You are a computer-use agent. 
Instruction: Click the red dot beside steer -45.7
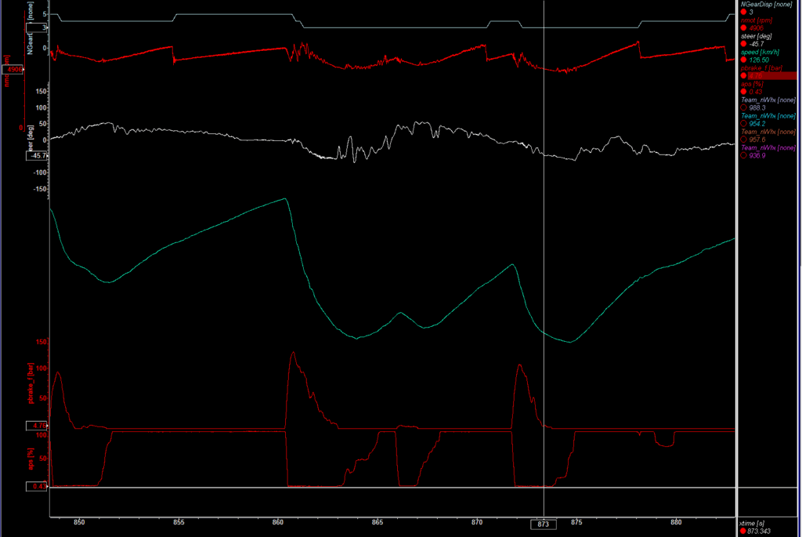click(743, 44)
